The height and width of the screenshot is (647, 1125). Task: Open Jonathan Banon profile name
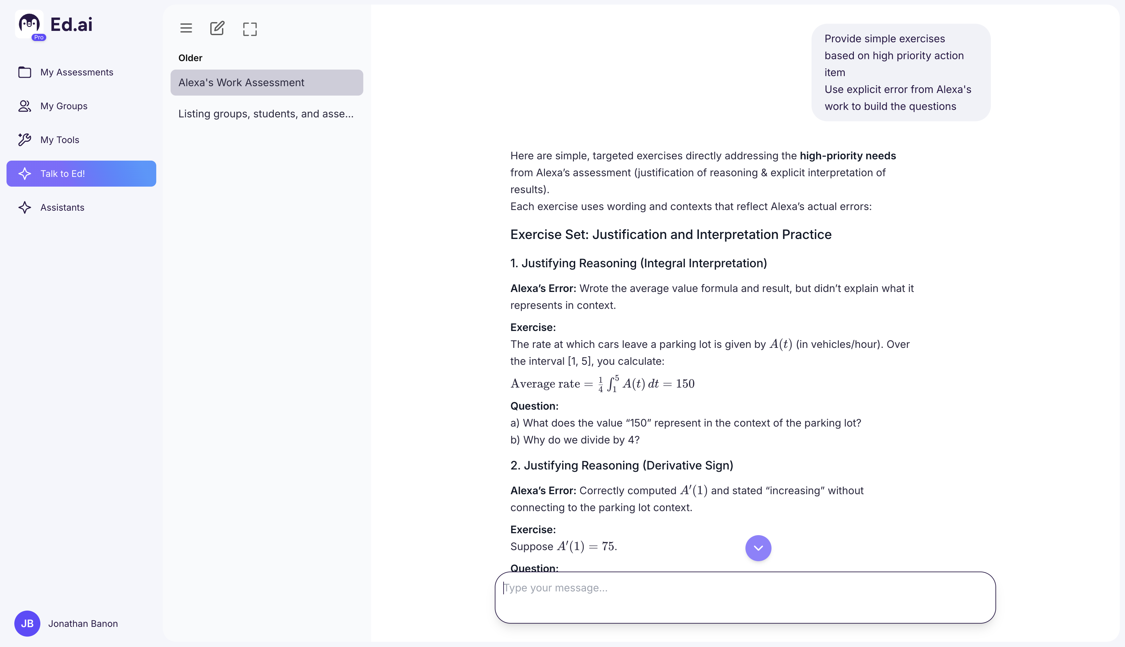(83, 624)
